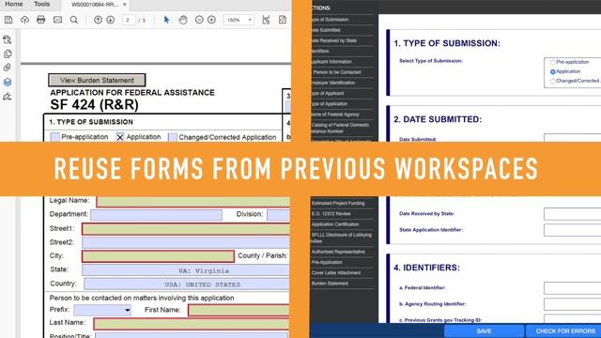Image resolution: width=601 pixels, height=338 pixels.
Task: Click the City field
Action: pos(158,256)
